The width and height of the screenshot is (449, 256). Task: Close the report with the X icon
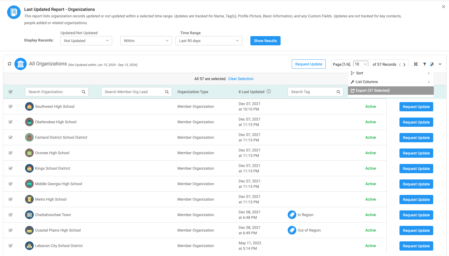pyautogui.click(x=444, y=7)
